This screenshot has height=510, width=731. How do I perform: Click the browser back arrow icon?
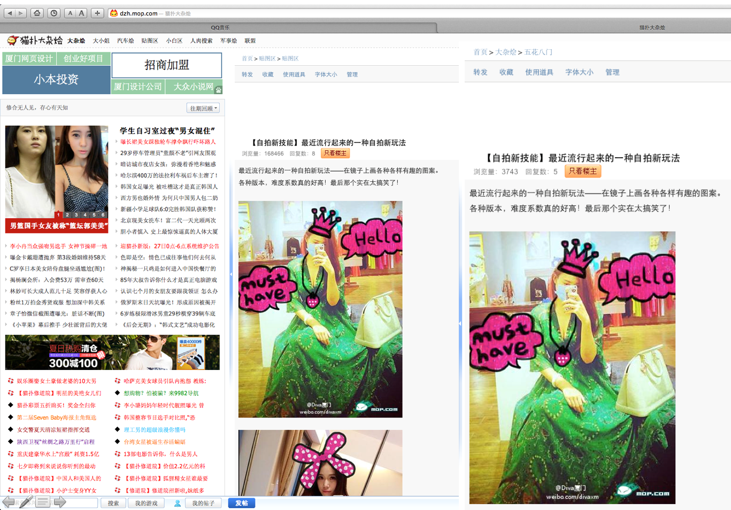tap(9, 13)
